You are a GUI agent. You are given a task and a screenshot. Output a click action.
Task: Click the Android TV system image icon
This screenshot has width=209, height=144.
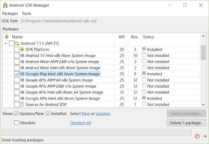[22, 55]
